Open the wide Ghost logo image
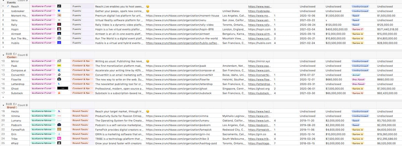Screen dimensions: 402x146 [63, 88]
